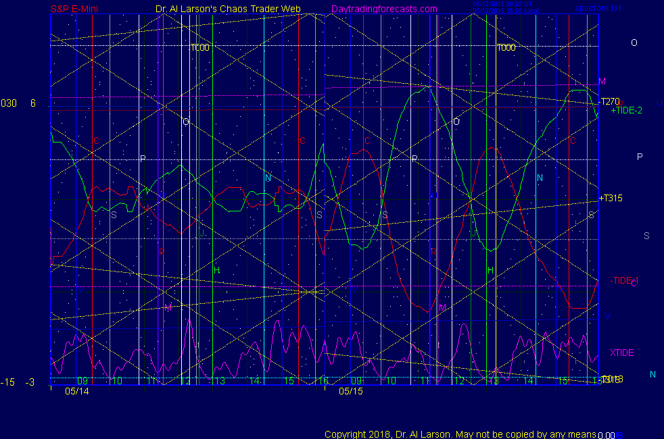Click the blue 'V' letter outside the chart frame

608,316
